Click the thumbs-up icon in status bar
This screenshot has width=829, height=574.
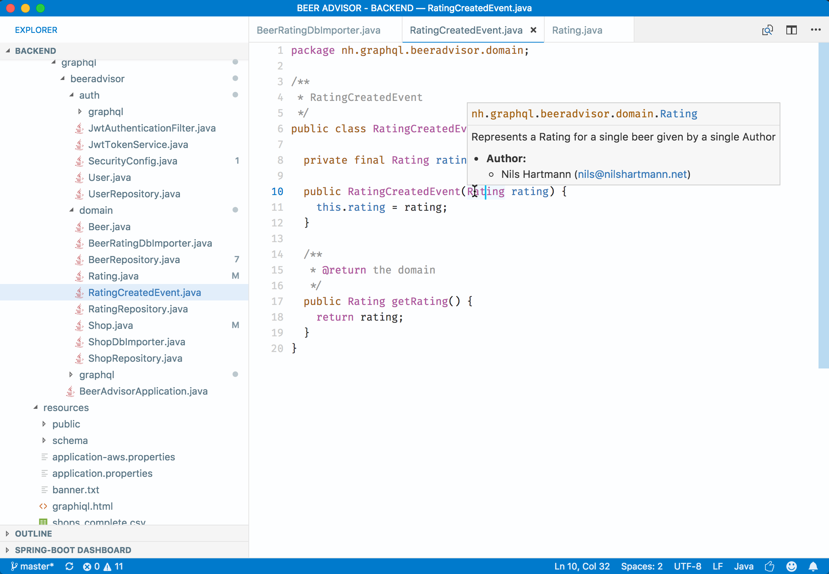(x=770, y=567)
